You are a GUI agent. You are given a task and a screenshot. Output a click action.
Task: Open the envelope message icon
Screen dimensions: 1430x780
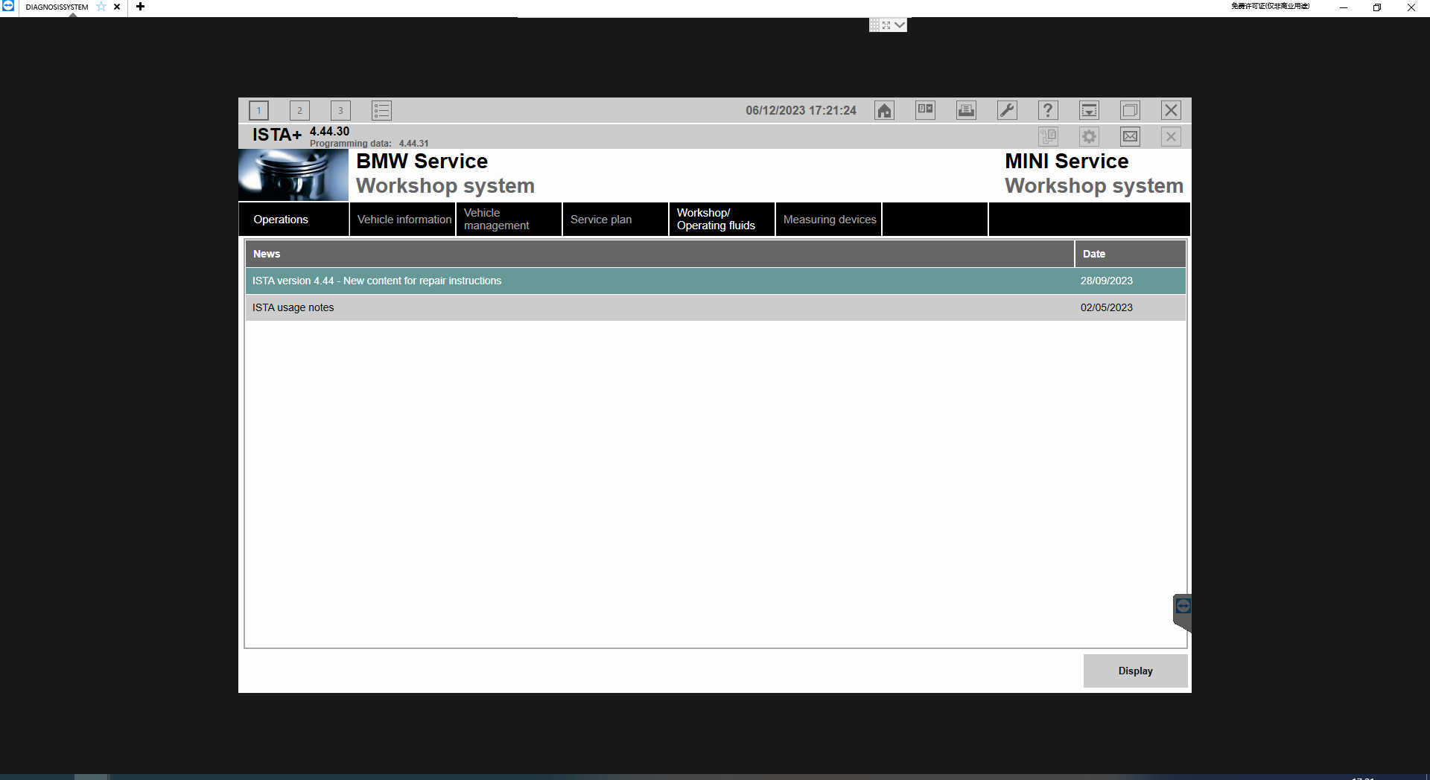click(x=1130, y=137)
